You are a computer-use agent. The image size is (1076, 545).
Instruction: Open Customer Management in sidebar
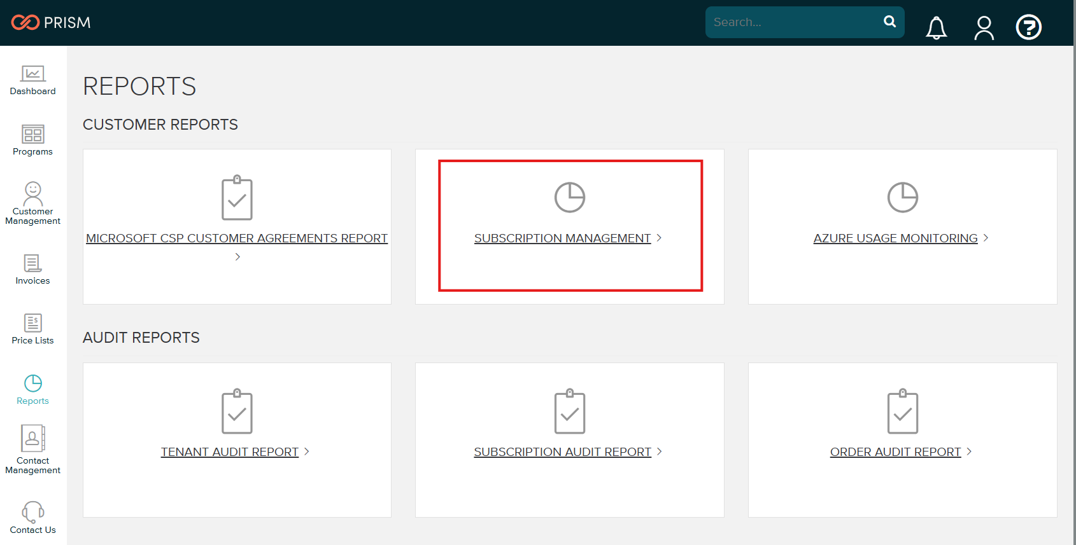tap(32, 203)
